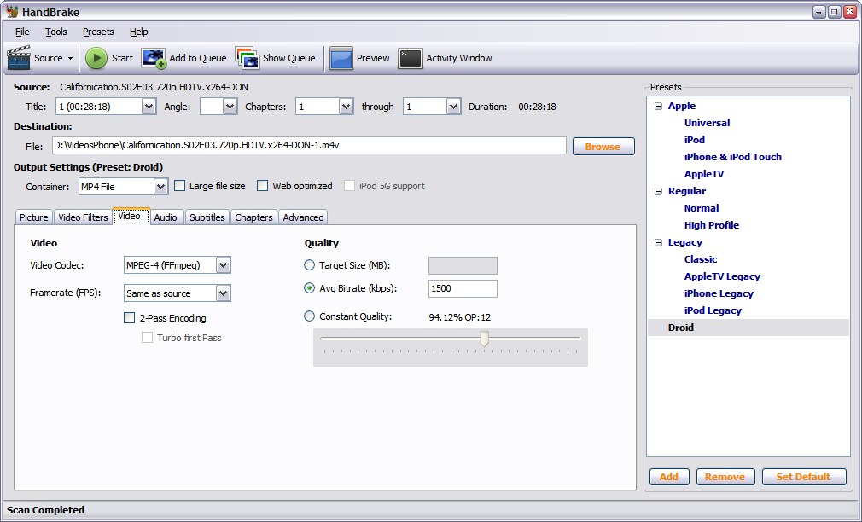Switch to the Advanced tab

(x=303, y=217)
